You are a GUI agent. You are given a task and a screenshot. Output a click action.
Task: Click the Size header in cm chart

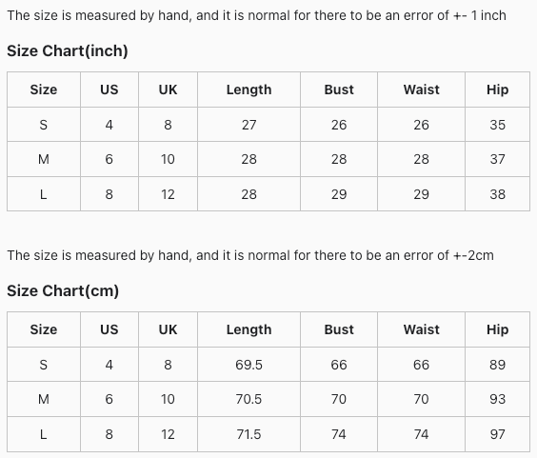[44, 329]
